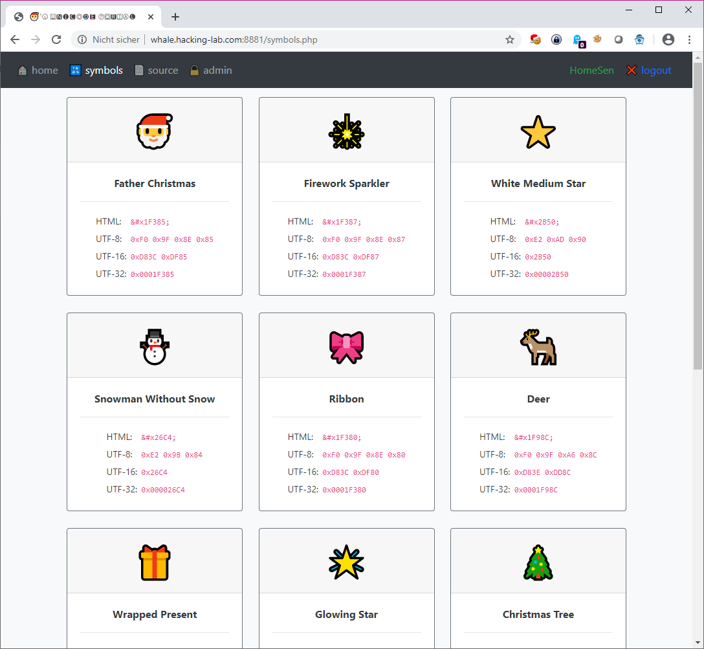704x649 pixels.
Task: Click HTML code &#x1F385;
Action: point(150,222)
